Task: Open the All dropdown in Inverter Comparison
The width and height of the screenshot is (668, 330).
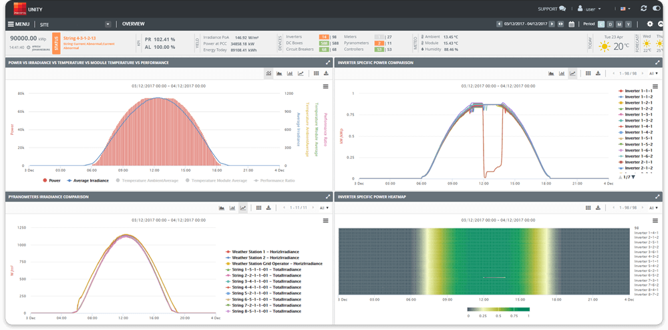Action: tap(653, 73)
